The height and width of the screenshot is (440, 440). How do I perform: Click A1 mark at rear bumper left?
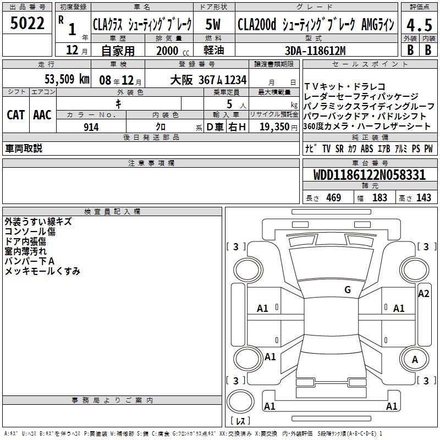(x=269, y=406)
